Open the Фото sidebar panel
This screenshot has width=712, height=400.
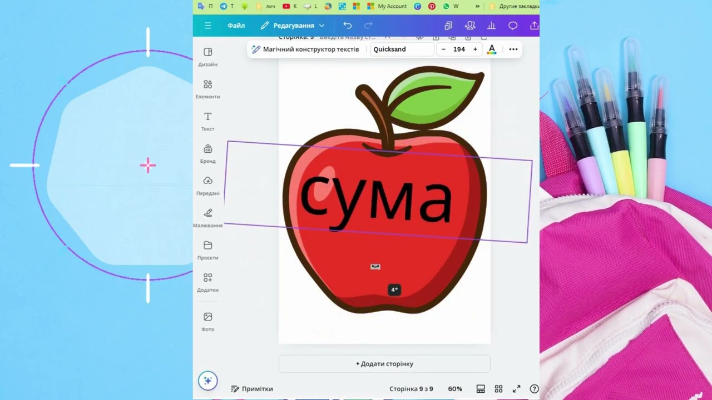coord(207,321)
